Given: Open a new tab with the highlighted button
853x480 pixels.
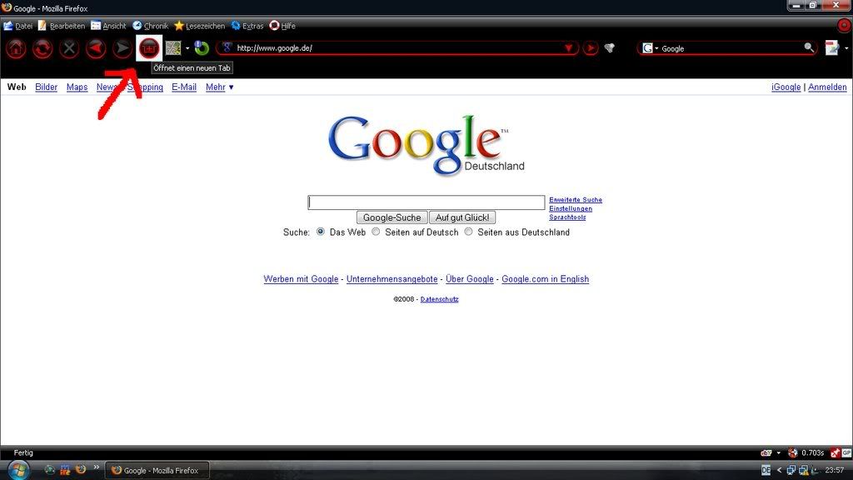Looking at the screenshot, I should pos(149,48).
